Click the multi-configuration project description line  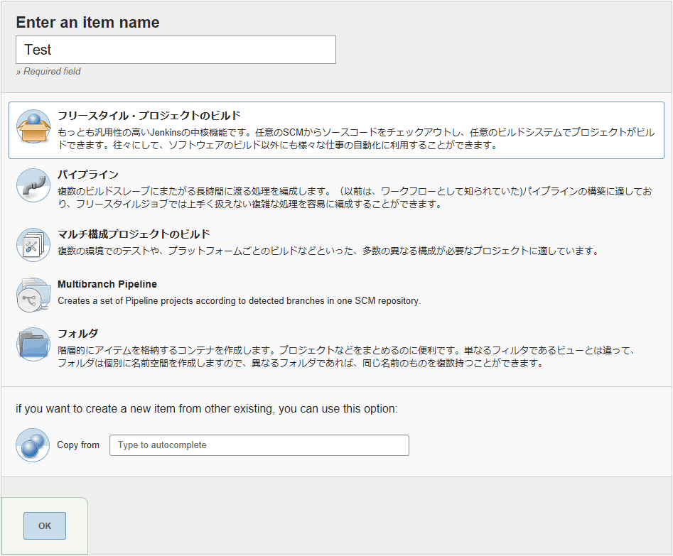[329, 251]
